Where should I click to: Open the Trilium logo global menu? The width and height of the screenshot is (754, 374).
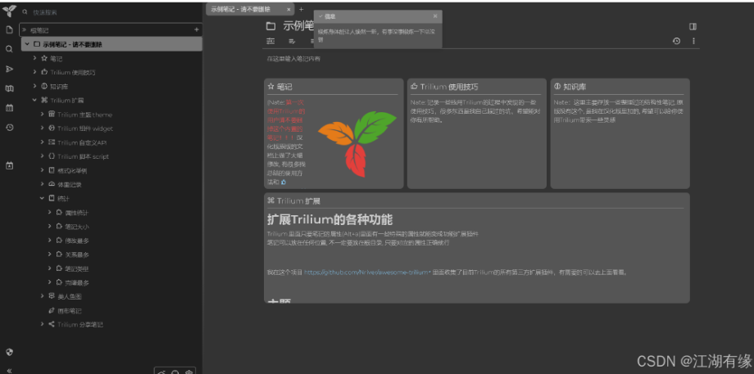pos(9,11)
